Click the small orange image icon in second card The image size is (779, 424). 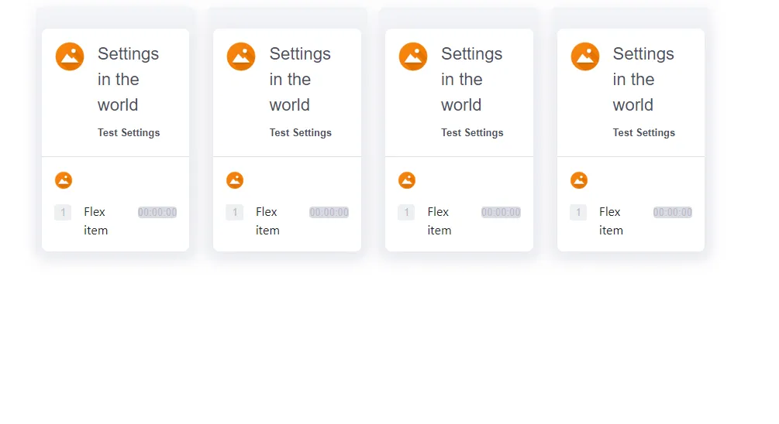point(235,180)
